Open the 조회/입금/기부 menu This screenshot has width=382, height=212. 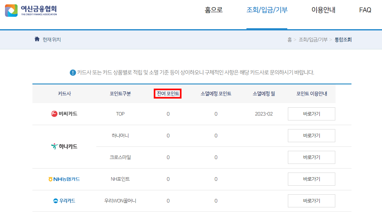click(x=267, y=10)
